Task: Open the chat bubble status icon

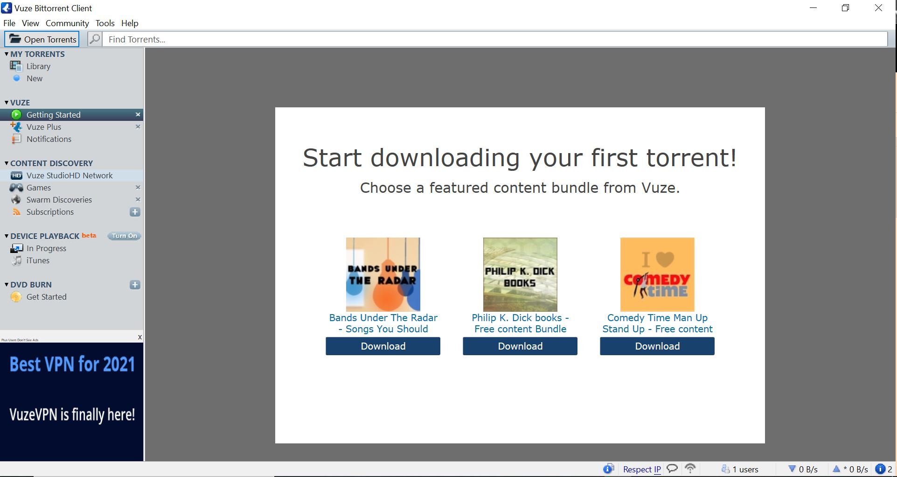Action: pos(672,469)
